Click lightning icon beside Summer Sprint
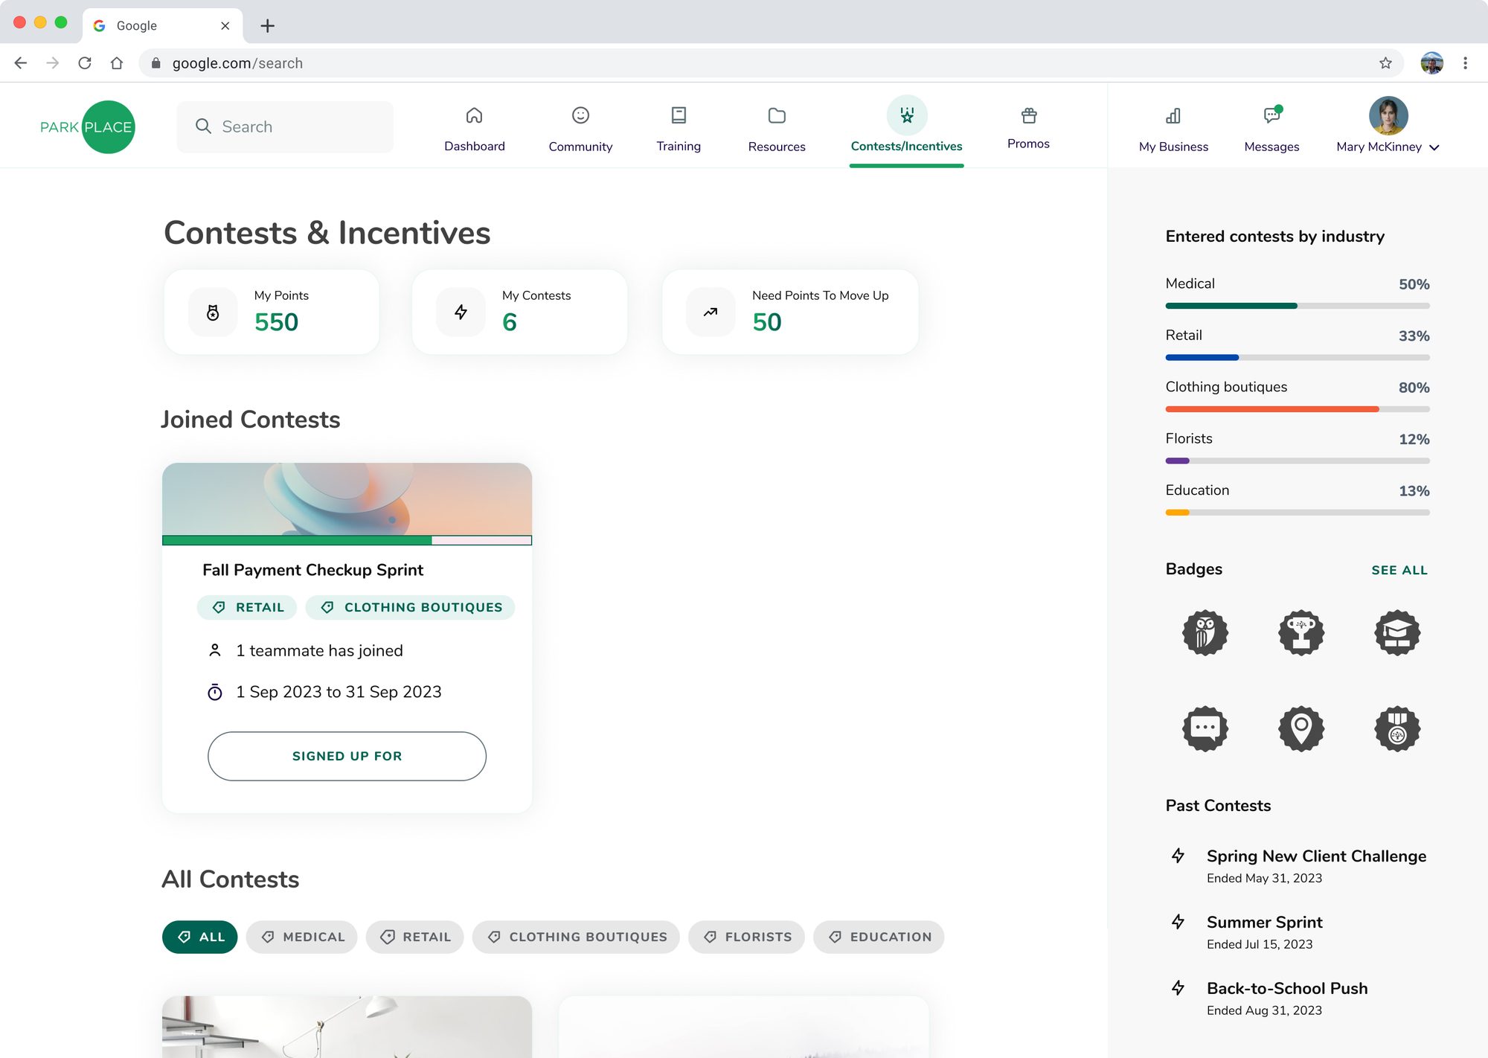This screenshot has width=1488, height=1058. 1178,922
